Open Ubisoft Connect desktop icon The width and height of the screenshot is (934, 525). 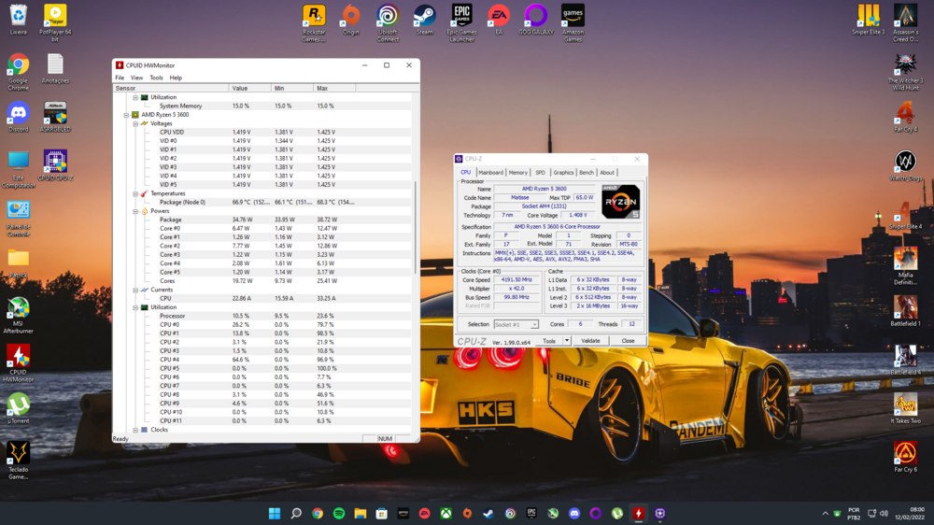[x=388, y=17]
